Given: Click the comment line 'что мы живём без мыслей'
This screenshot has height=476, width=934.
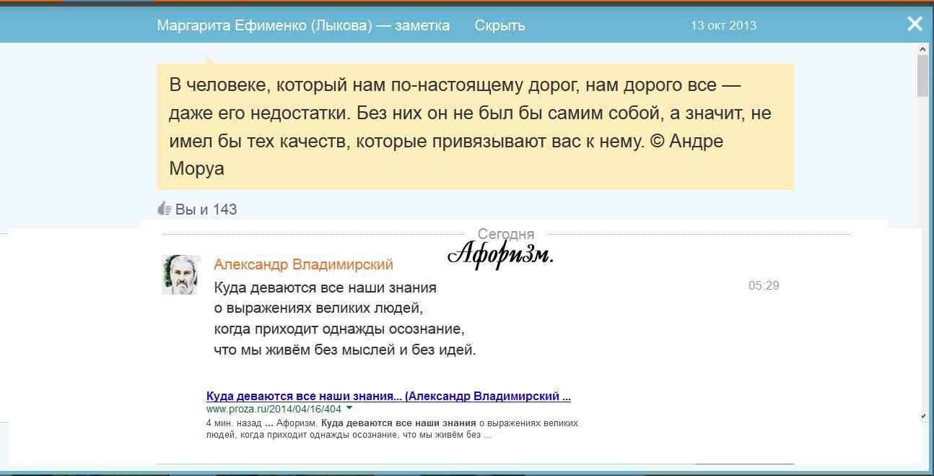Looking at the screenshot, I should coord(345,350).
